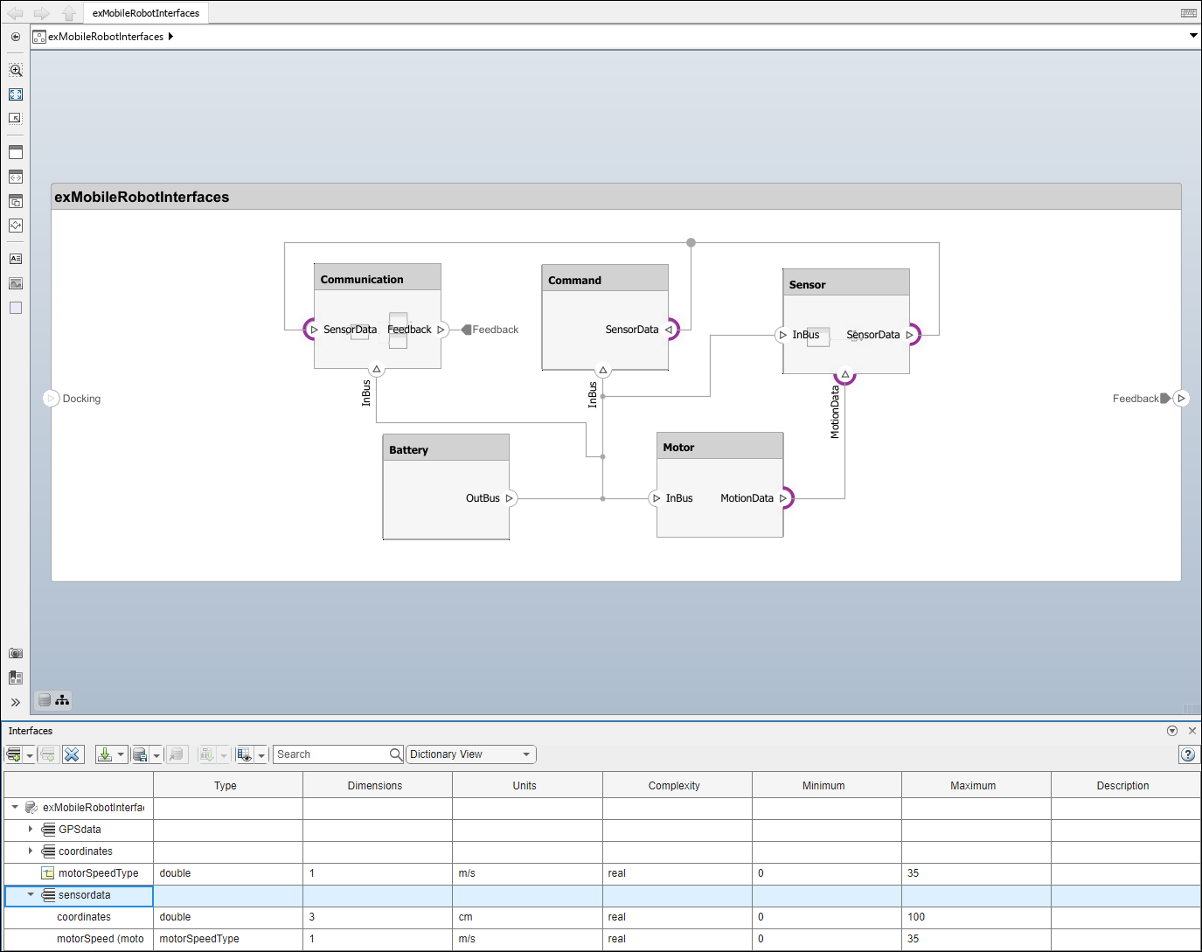Click the Add Interface icon in Interfaces toolbar
The image size is (1202, 952).
[14, 754]
